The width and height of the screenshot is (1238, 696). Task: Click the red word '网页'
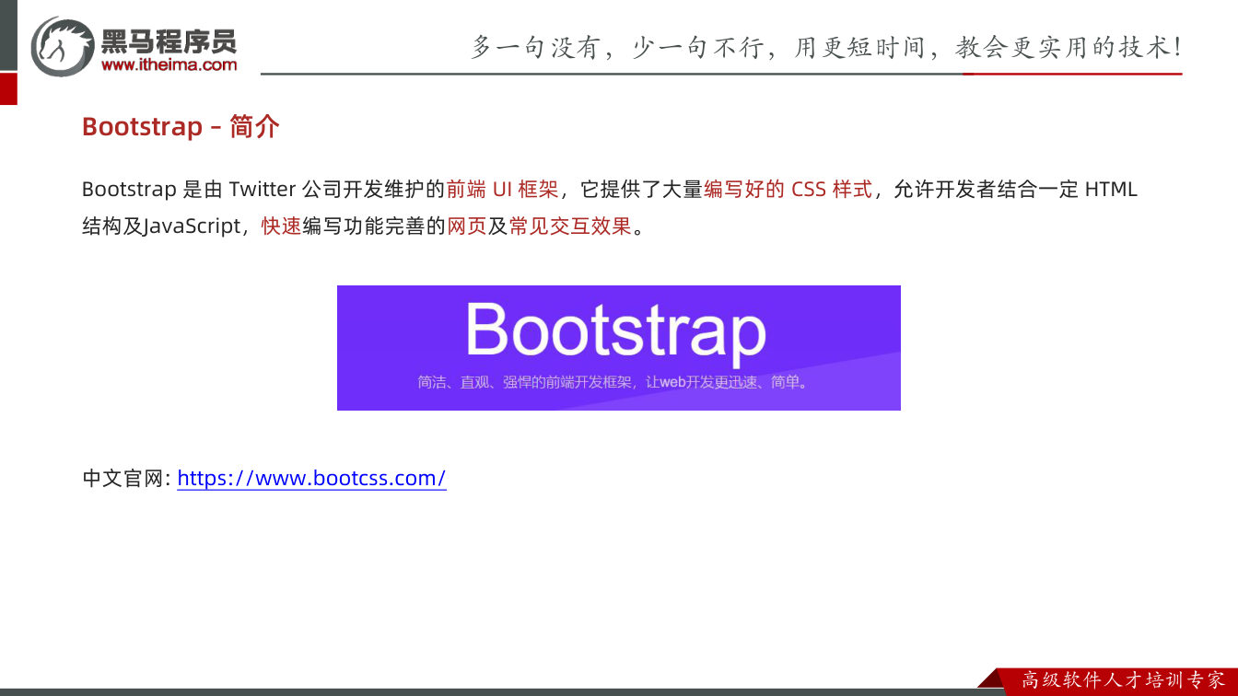click(467, 226)
